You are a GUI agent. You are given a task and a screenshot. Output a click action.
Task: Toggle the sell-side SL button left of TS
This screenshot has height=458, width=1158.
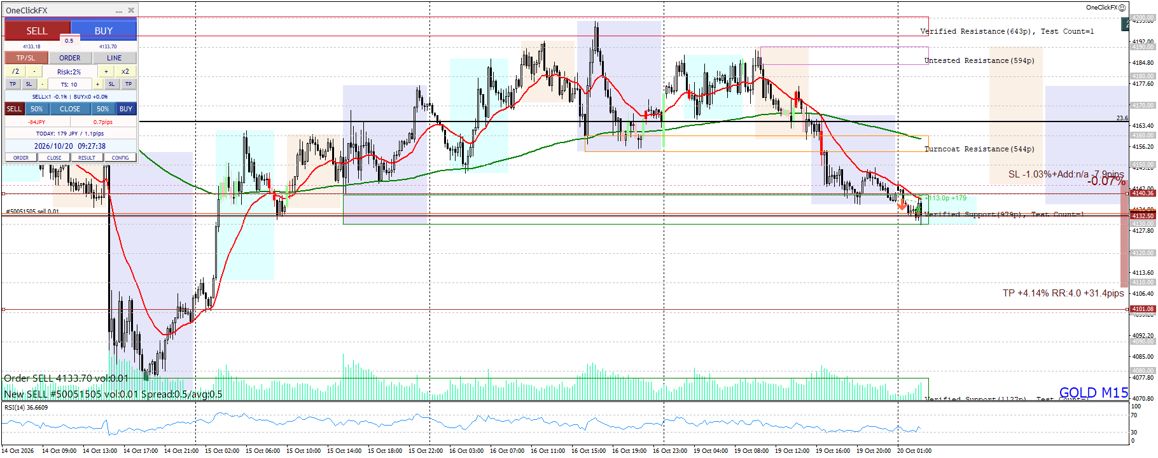click(x=29, y=84)
